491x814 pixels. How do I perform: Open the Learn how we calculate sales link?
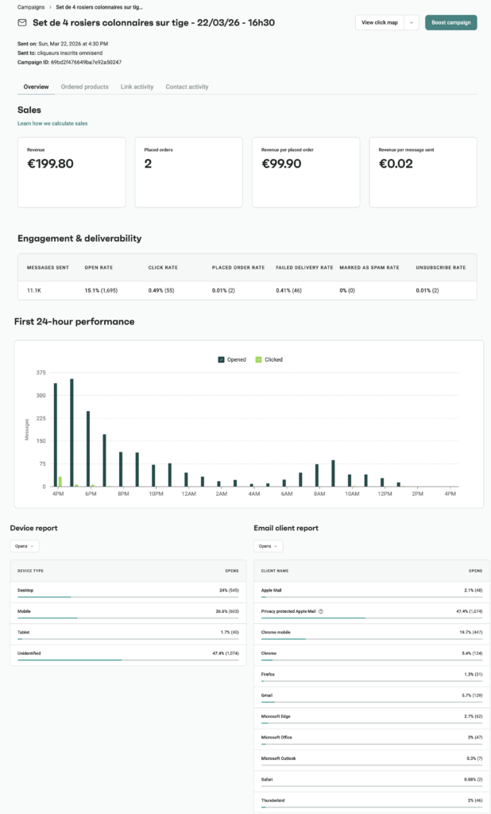pos(52,123)
